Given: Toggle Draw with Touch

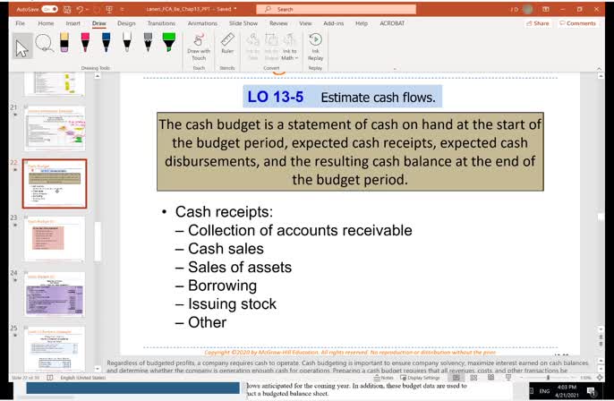Looking at the screenshot, I should point(199,47).
